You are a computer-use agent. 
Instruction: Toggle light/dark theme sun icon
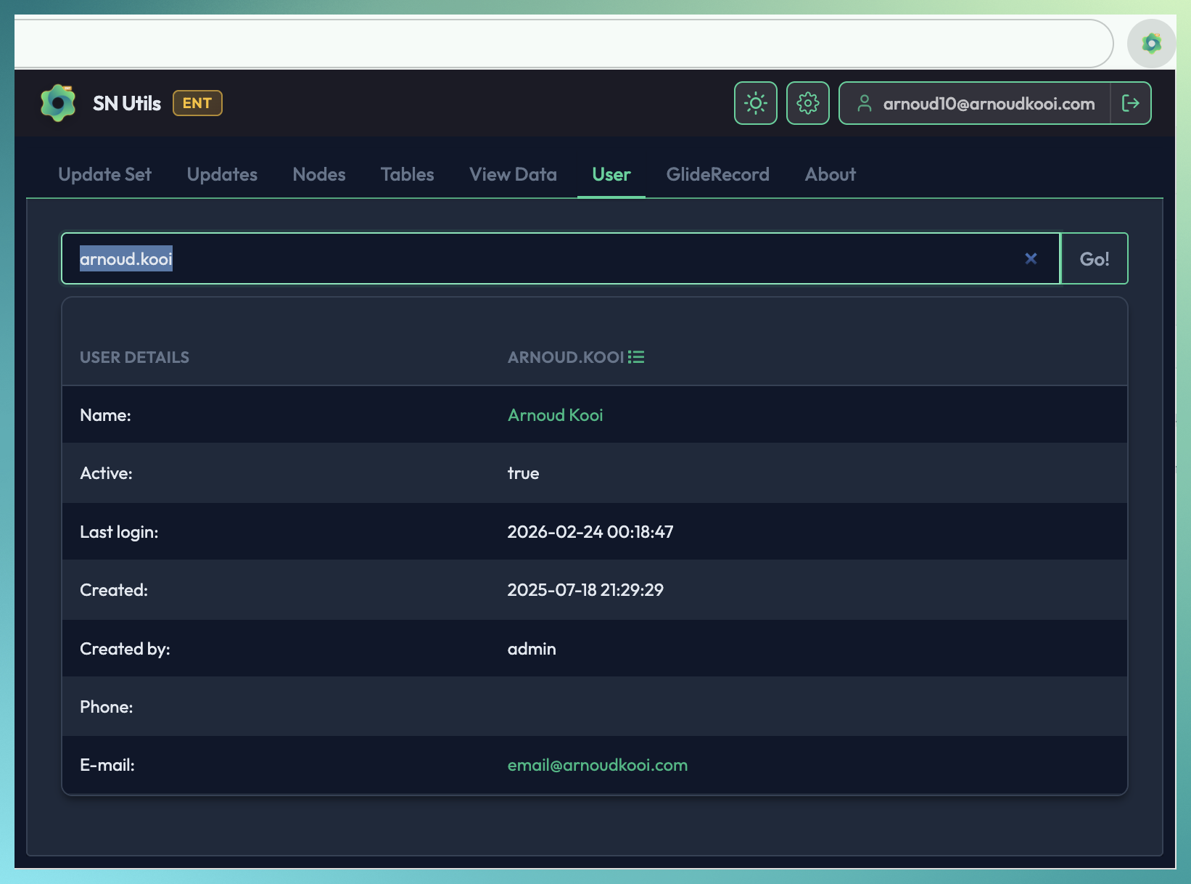[755, 103]
